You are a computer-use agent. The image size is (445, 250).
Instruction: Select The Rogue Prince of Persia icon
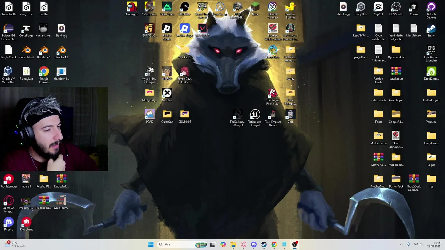273,97
